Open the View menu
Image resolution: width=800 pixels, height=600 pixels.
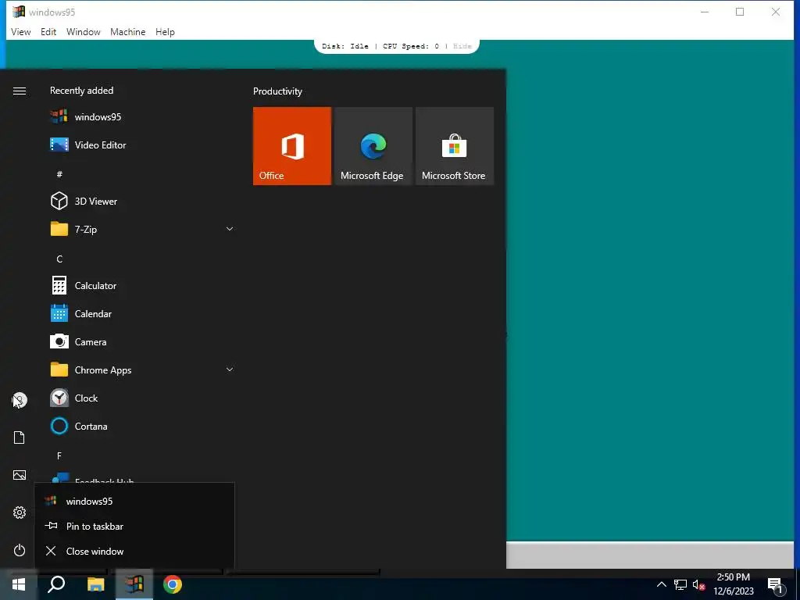tap(21, 31)
